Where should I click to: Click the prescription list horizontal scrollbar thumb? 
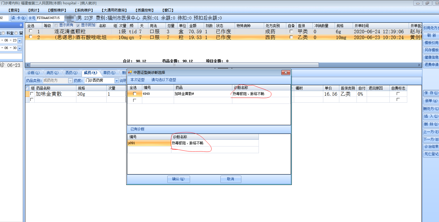[174, 65]
